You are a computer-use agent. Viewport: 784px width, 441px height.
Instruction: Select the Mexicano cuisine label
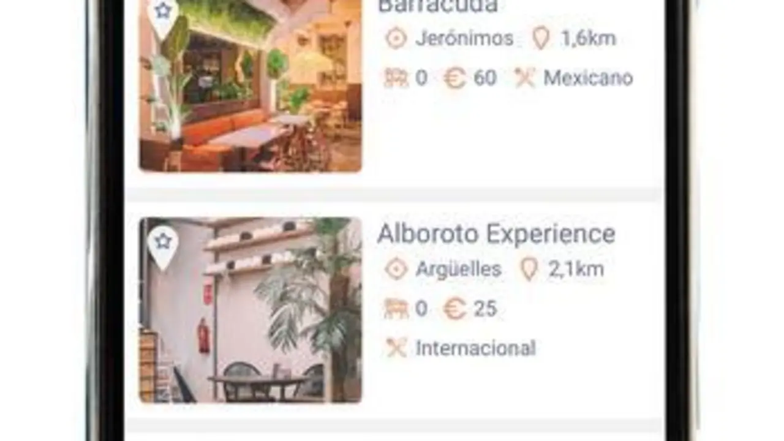588,78
